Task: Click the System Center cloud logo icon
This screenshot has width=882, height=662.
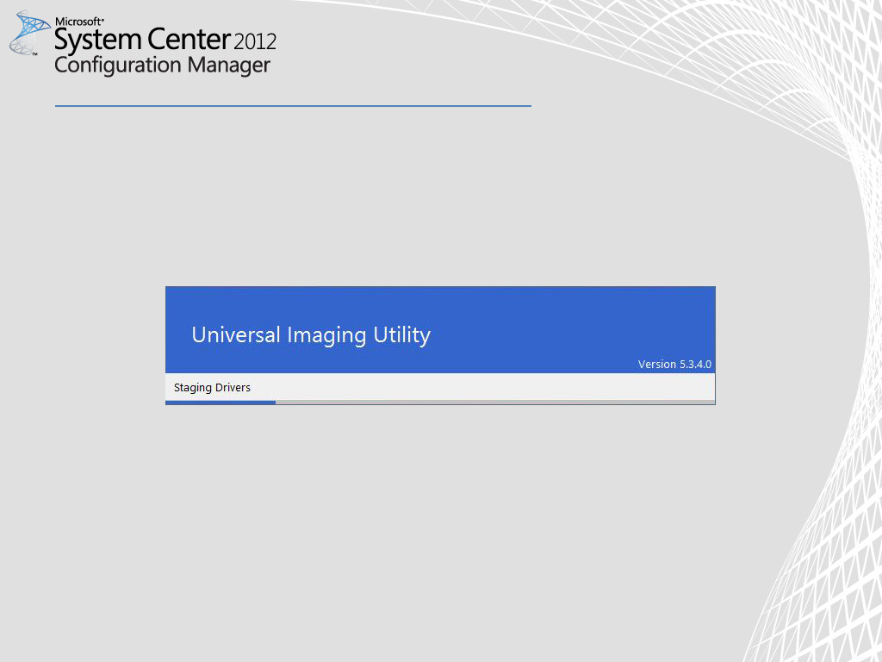Action: pyautogui.click(x=28, y=32)
